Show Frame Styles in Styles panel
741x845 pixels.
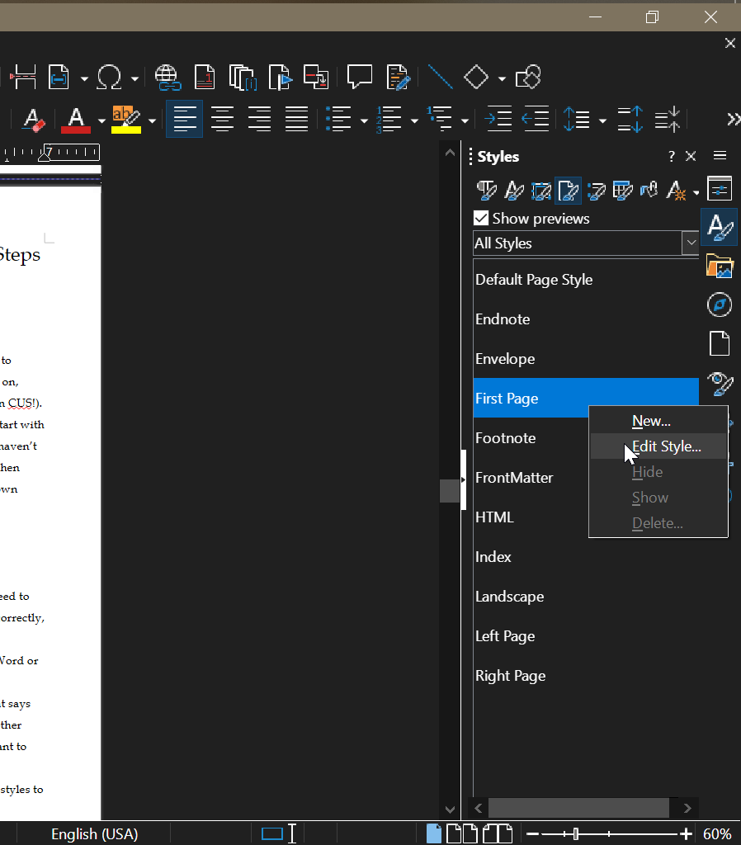[x=540, y=191]
